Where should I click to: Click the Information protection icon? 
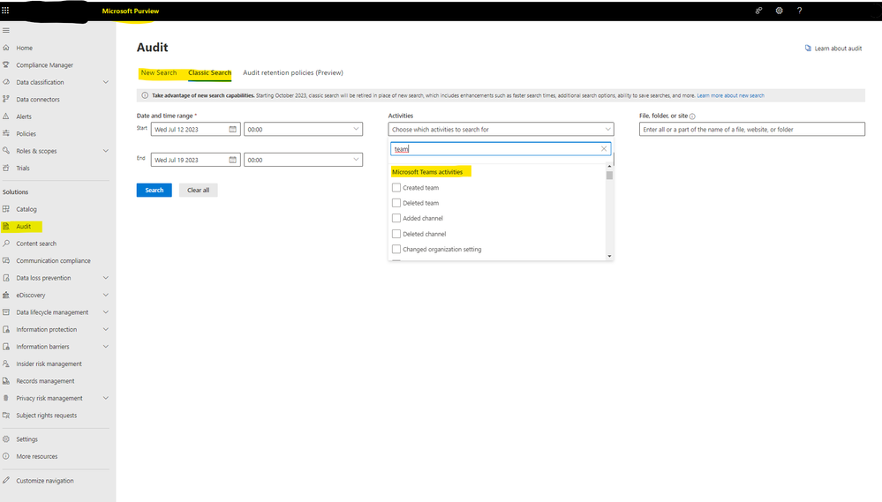pos(6,329)
